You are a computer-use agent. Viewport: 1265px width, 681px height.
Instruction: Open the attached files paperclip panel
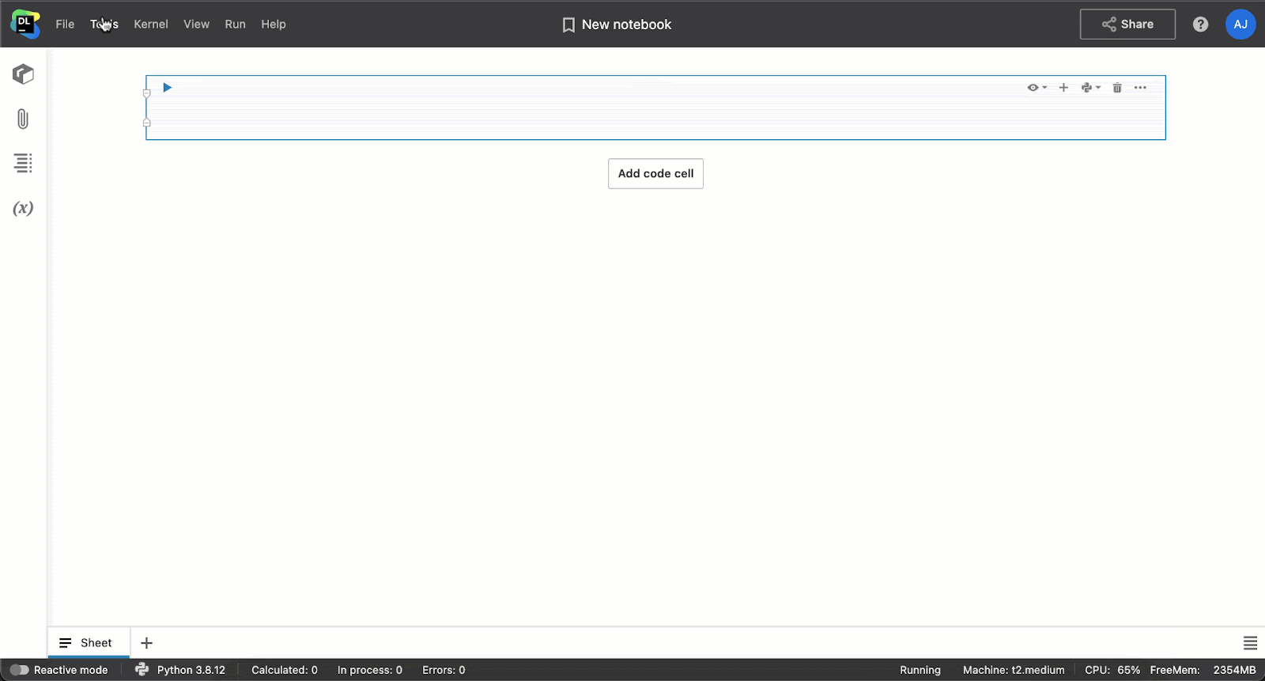pos(23,119)
